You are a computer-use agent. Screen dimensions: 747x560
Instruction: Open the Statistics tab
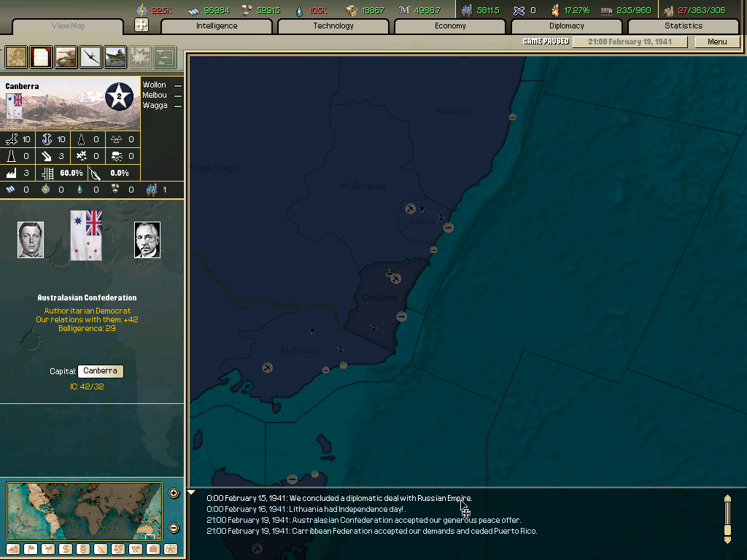(684, 26)
